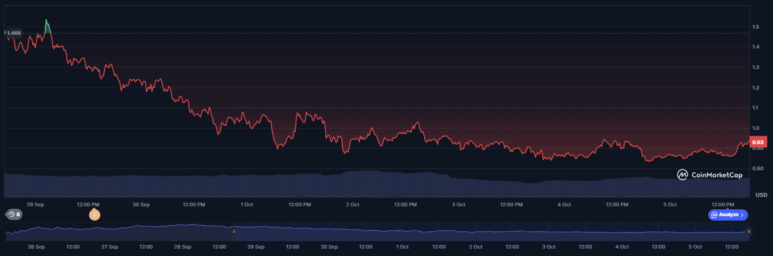Image resolution: width=773 pixels, height=256 pixels.
Task: Open the orange info event marker
Action: (x=94, y=215)
